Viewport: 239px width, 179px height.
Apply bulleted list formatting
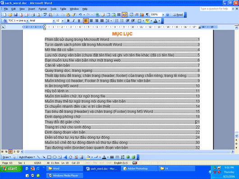point(122,21)
